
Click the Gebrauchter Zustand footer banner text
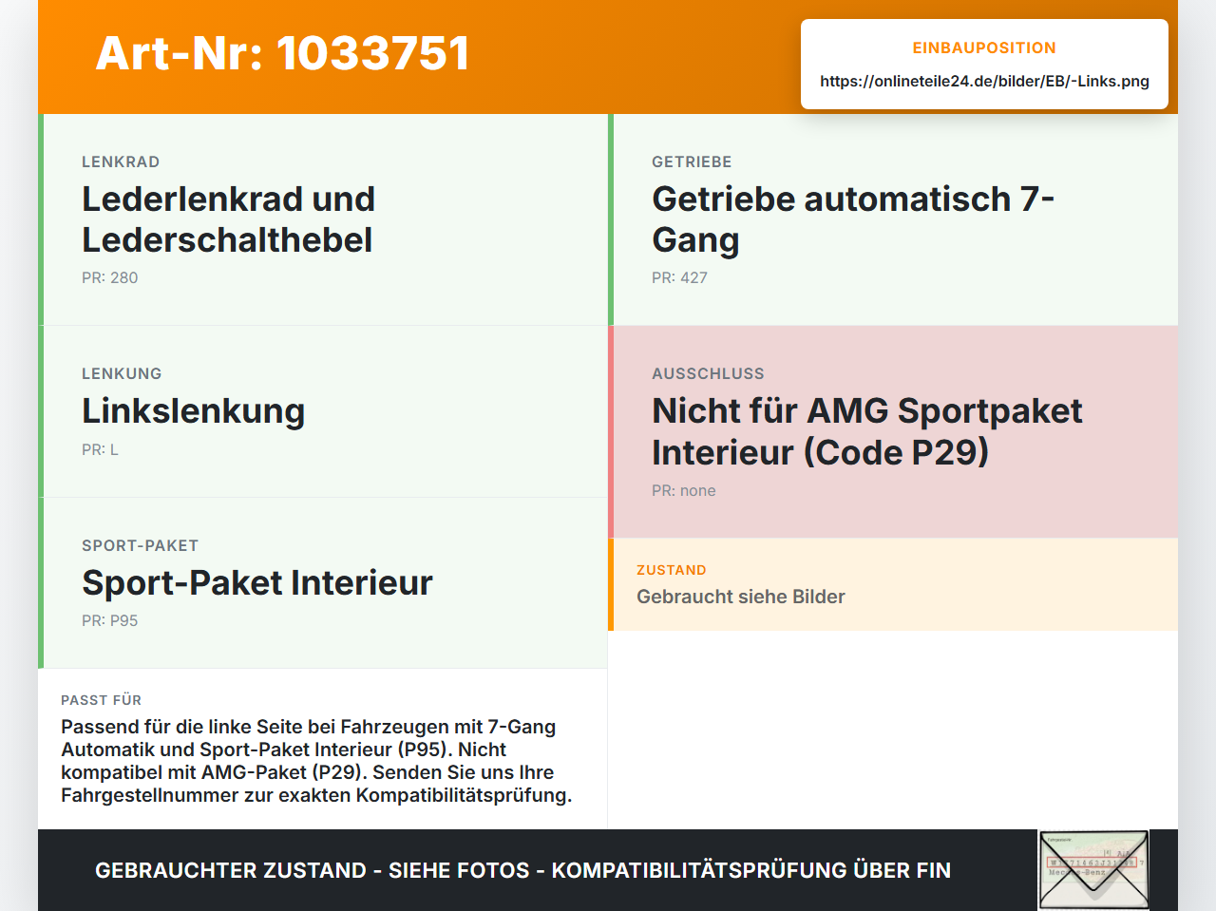522,870
